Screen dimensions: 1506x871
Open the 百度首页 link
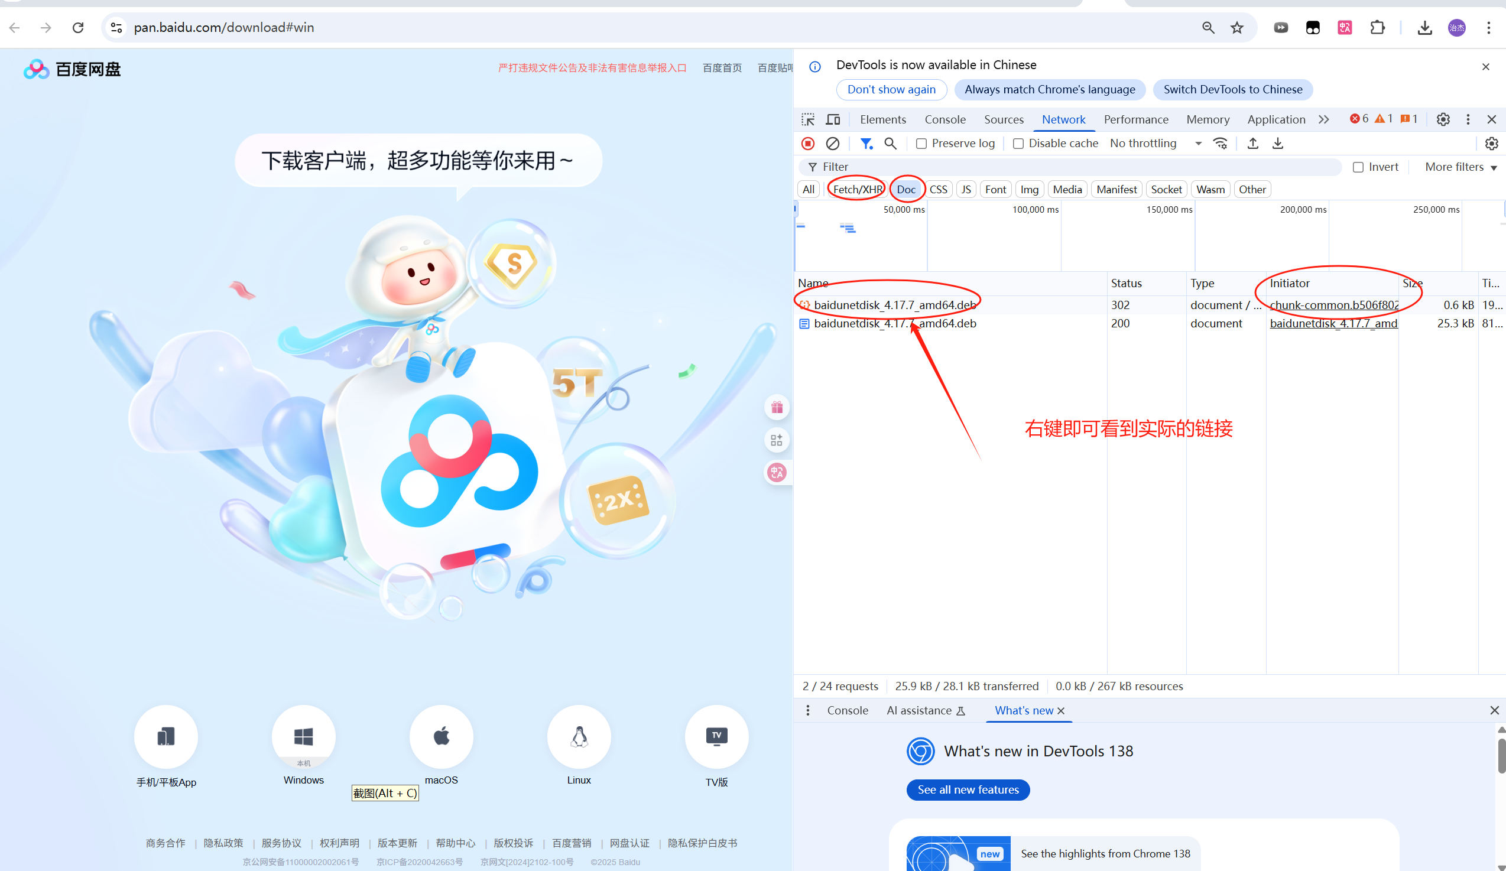coord(722,68)
